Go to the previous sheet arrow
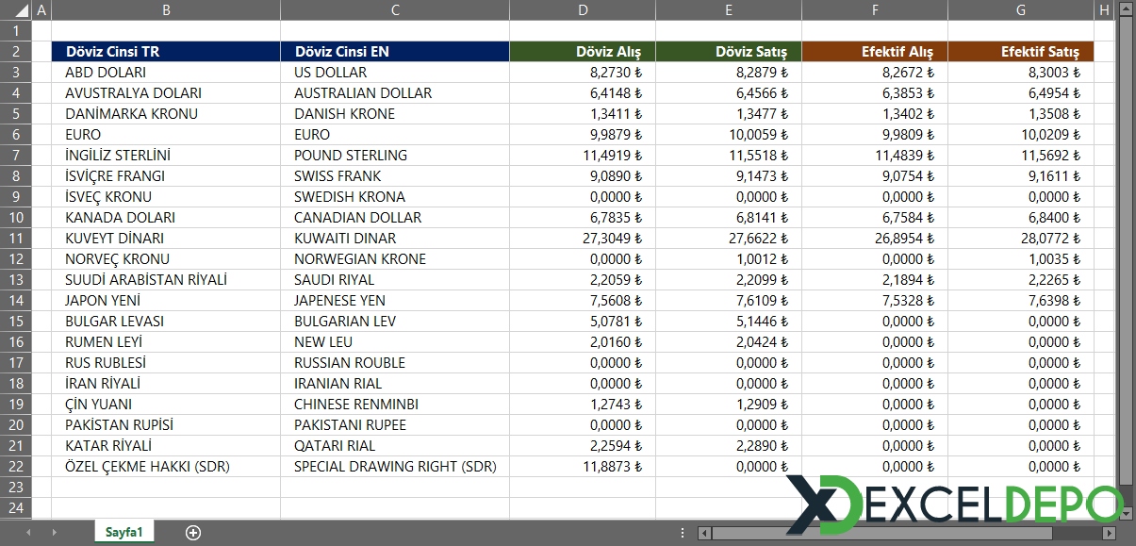1136x546 pixels. pyautogui.click(x=29, y=533)
